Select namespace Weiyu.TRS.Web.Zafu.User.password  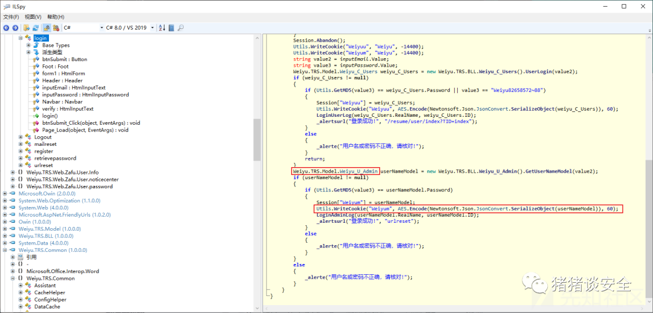70,186
